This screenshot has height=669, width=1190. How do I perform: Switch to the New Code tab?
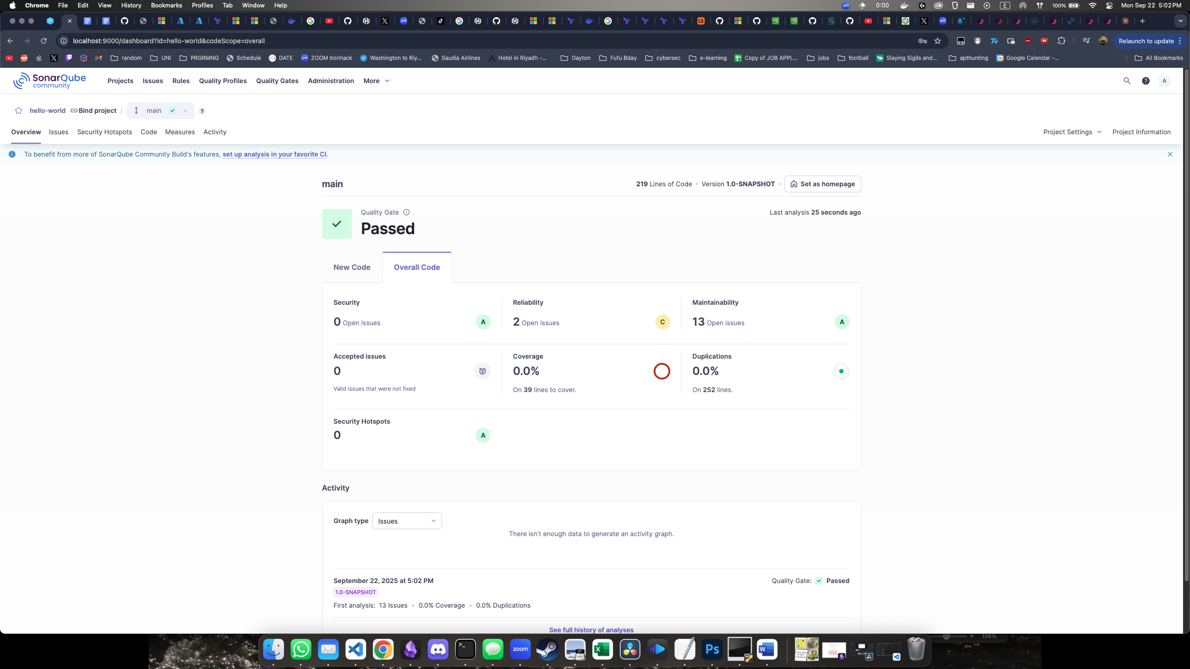(351, 267)
